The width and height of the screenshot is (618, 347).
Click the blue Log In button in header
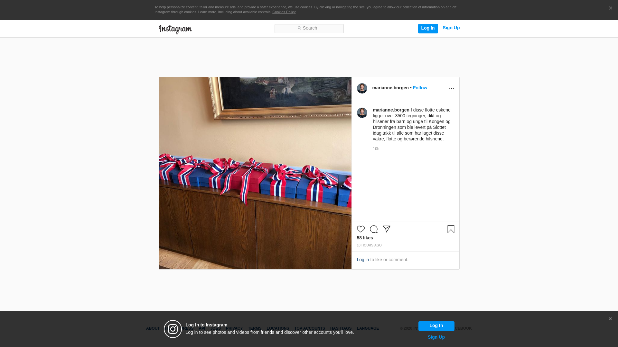coord(428,29)
